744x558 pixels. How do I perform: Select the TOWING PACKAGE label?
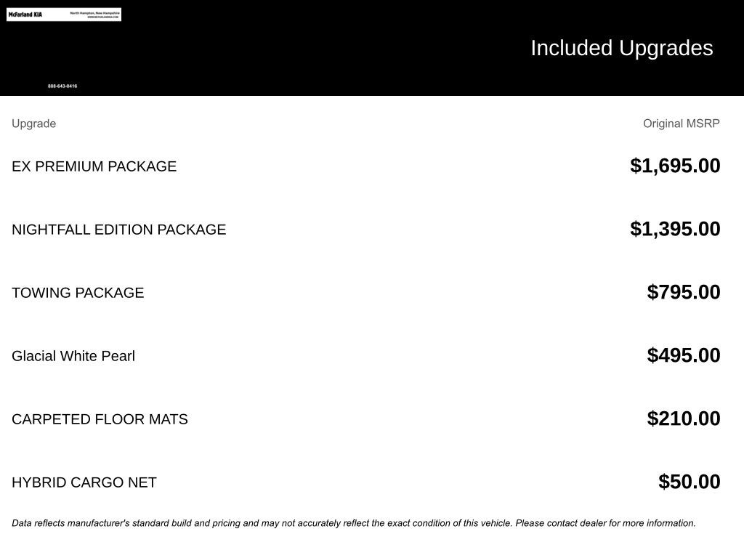click(x=78, y=293)
